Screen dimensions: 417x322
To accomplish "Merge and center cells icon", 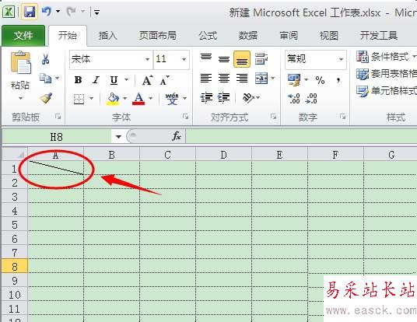I will tap(261, 79).
